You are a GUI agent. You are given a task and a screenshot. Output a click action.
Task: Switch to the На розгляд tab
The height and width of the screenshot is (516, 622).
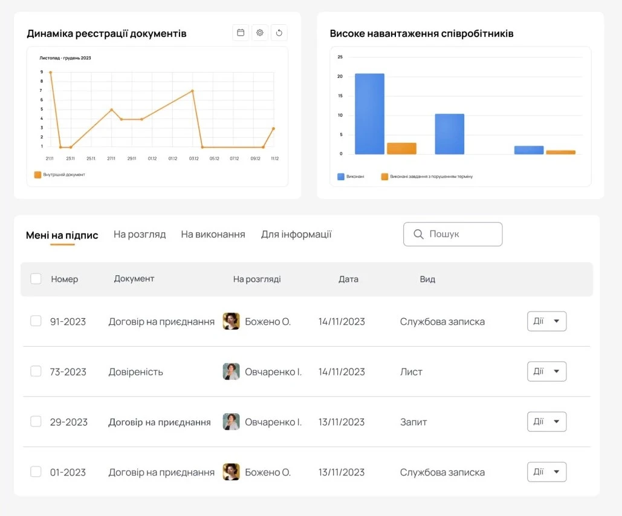click(140, 235)
